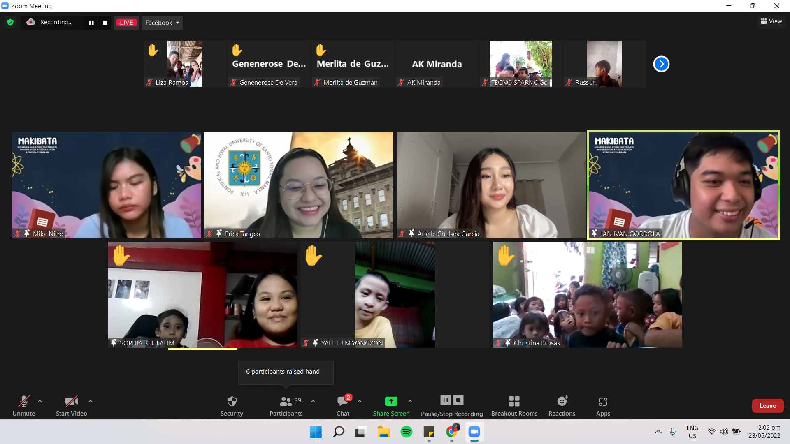Select JAN IVAN GORDOLA active speaker video
790x444 pixels.
[x=683, y=185]
